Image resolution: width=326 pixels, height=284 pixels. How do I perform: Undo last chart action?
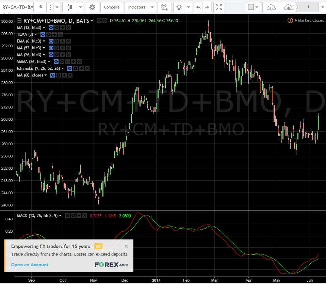click(x=198, y=7)
